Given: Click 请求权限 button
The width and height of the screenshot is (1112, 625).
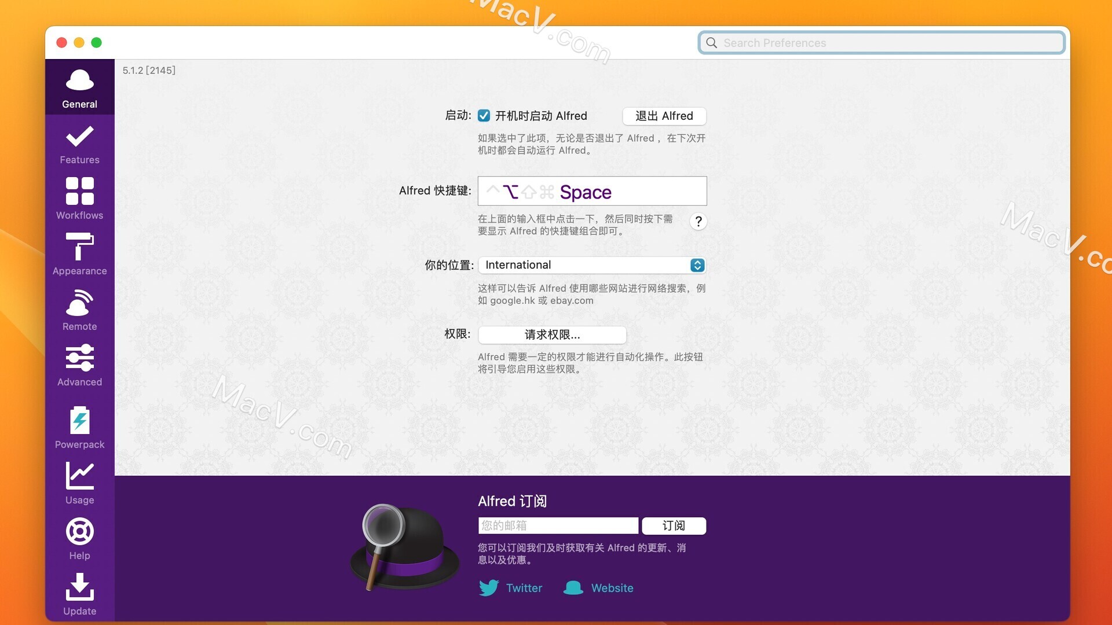Looking at the screenshot, I should 552,333.
